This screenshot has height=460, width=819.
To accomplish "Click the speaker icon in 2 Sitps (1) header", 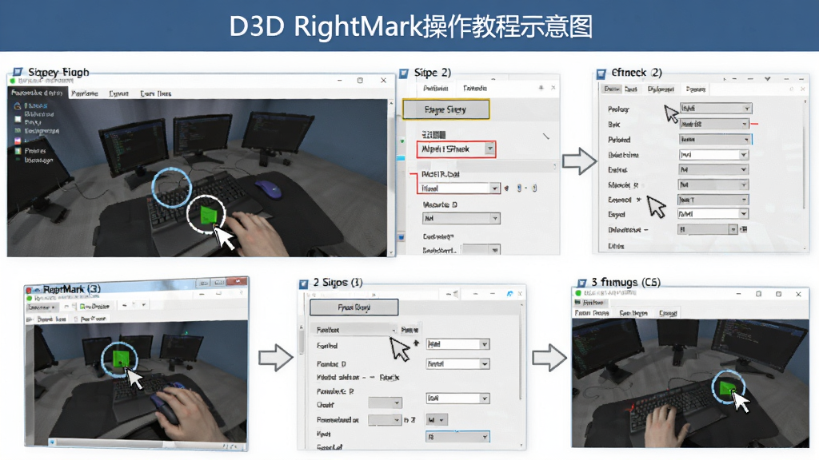I will click(x=455, y=294).
